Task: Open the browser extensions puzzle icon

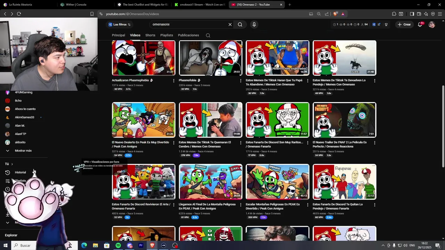Action: click(x=394, y=14)
